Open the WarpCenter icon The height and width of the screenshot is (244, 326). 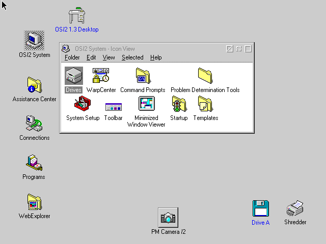pos(101,76)
